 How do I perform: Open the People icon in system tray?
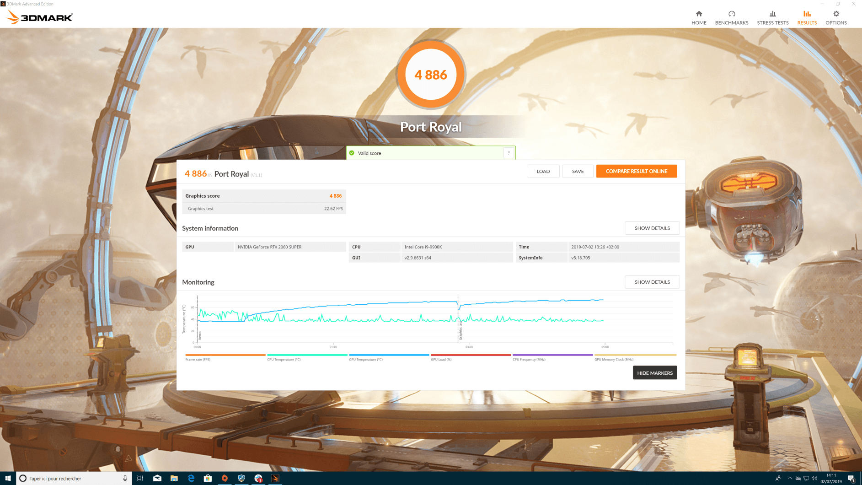pos(778,478)
